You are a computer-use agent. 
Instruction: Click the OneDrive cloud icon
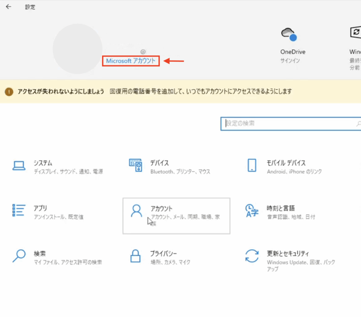point(288,34)
